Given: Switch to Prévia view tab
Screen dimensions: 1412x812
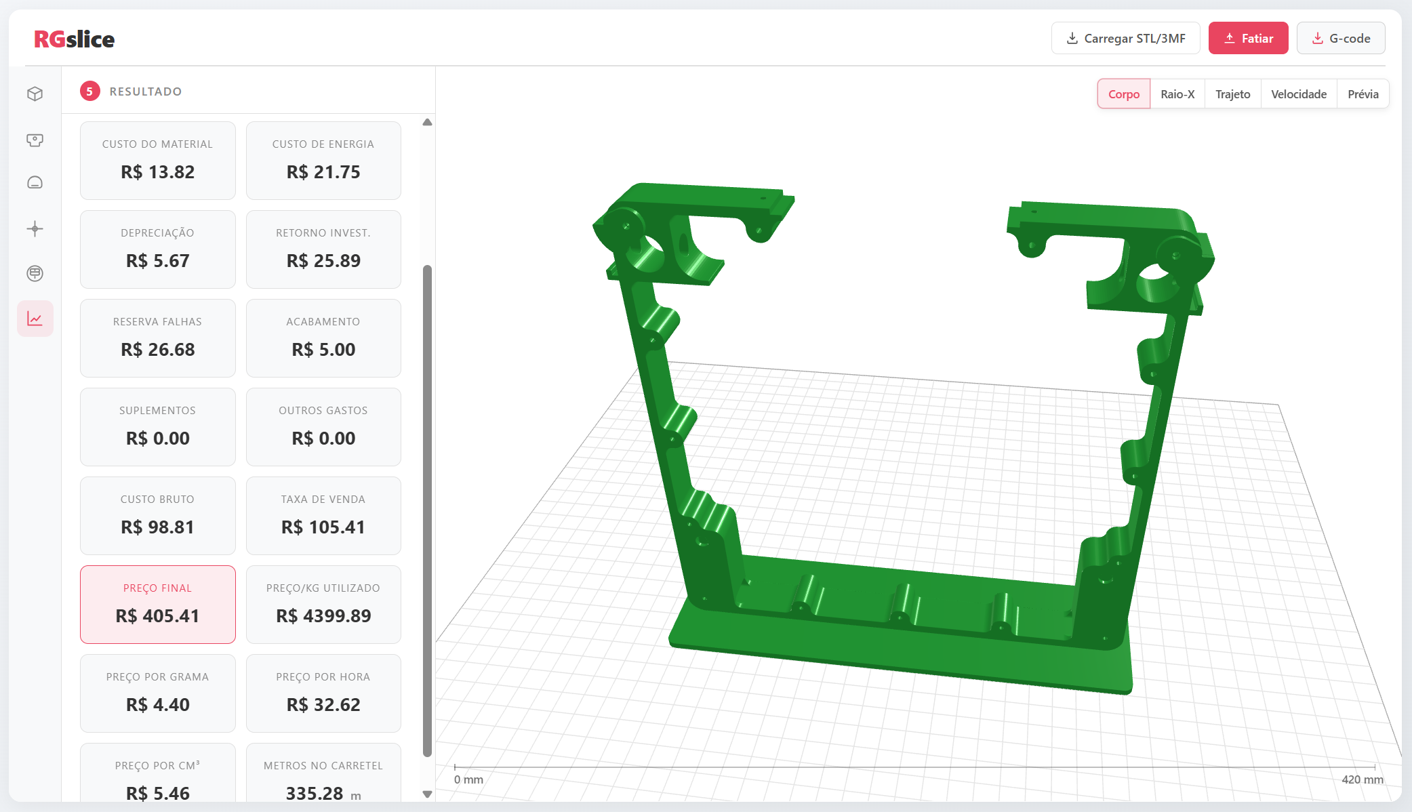Looking at the screenshot, I should point(1363,94).
